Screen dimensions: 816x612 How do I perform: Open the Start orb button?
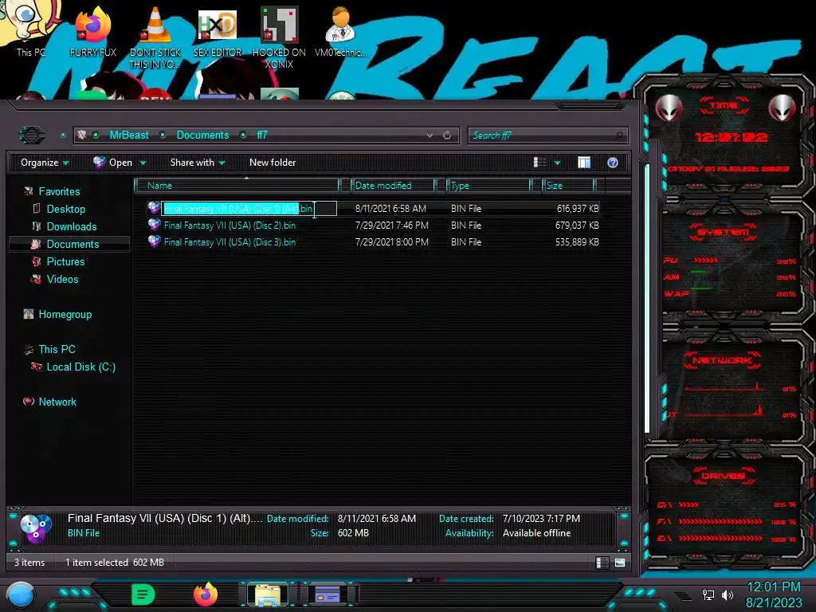pyautogui.click(x=21, y=595)
